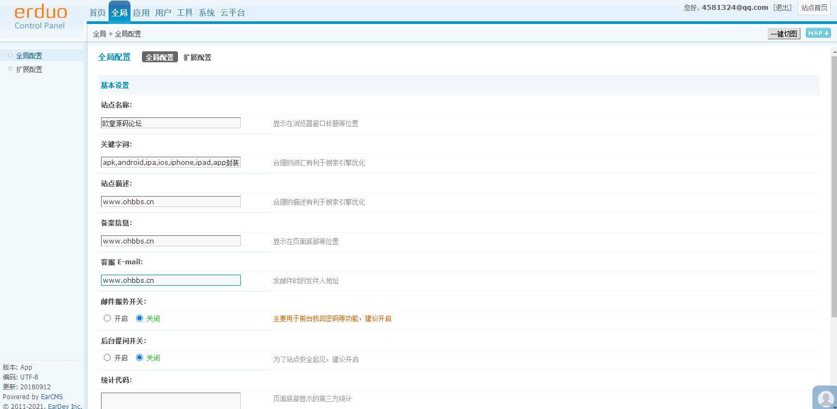Enable 邮件服务开关 with 开启 radio
The width and height of the screenshot is (837, 409).
click(x=107, y=318)
